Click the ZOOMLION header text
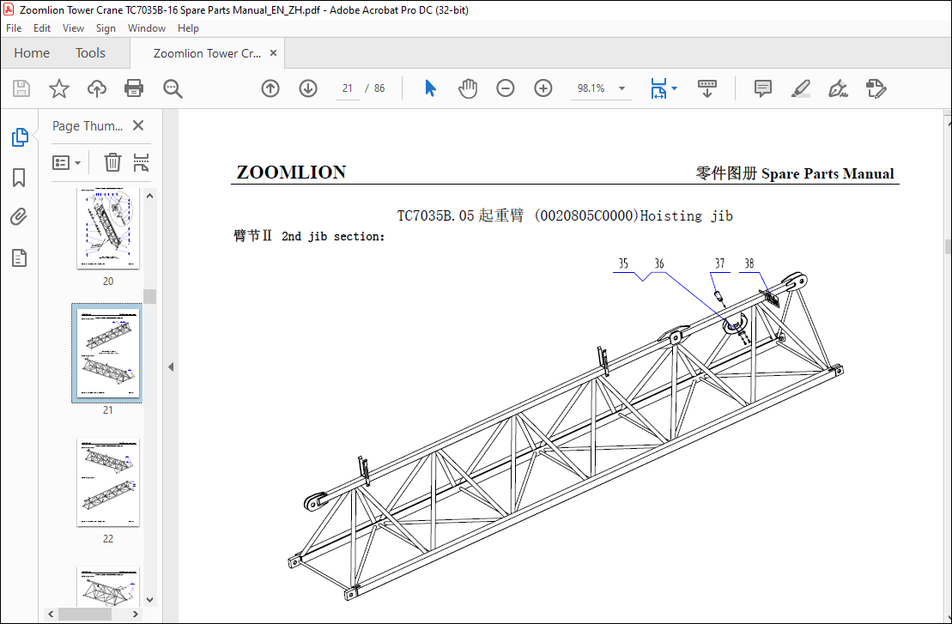This screenshot has height=624, width=952. click(x=291, y=173)
